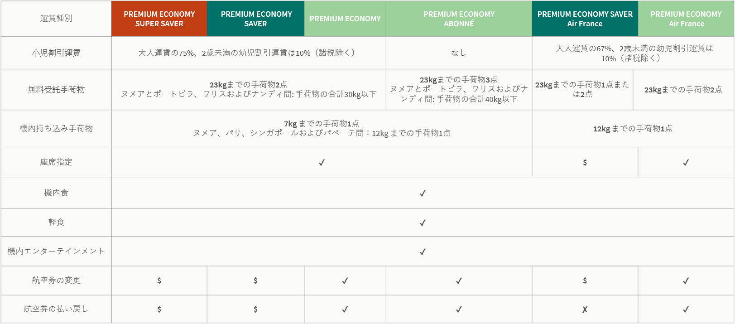Click the checkmark in the 機内食 row
Screen dimensions: 735x324
pos(423,193)
